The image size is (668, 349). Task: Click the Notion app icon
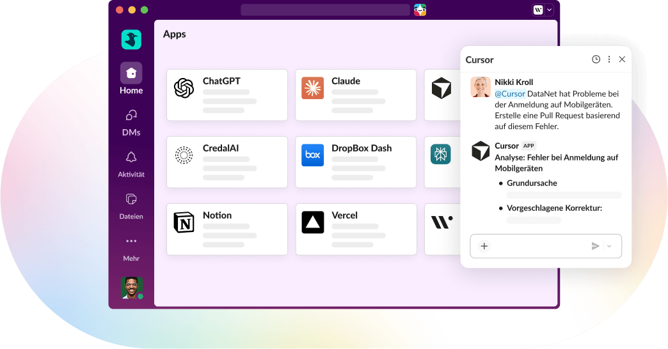coord(184,222)
